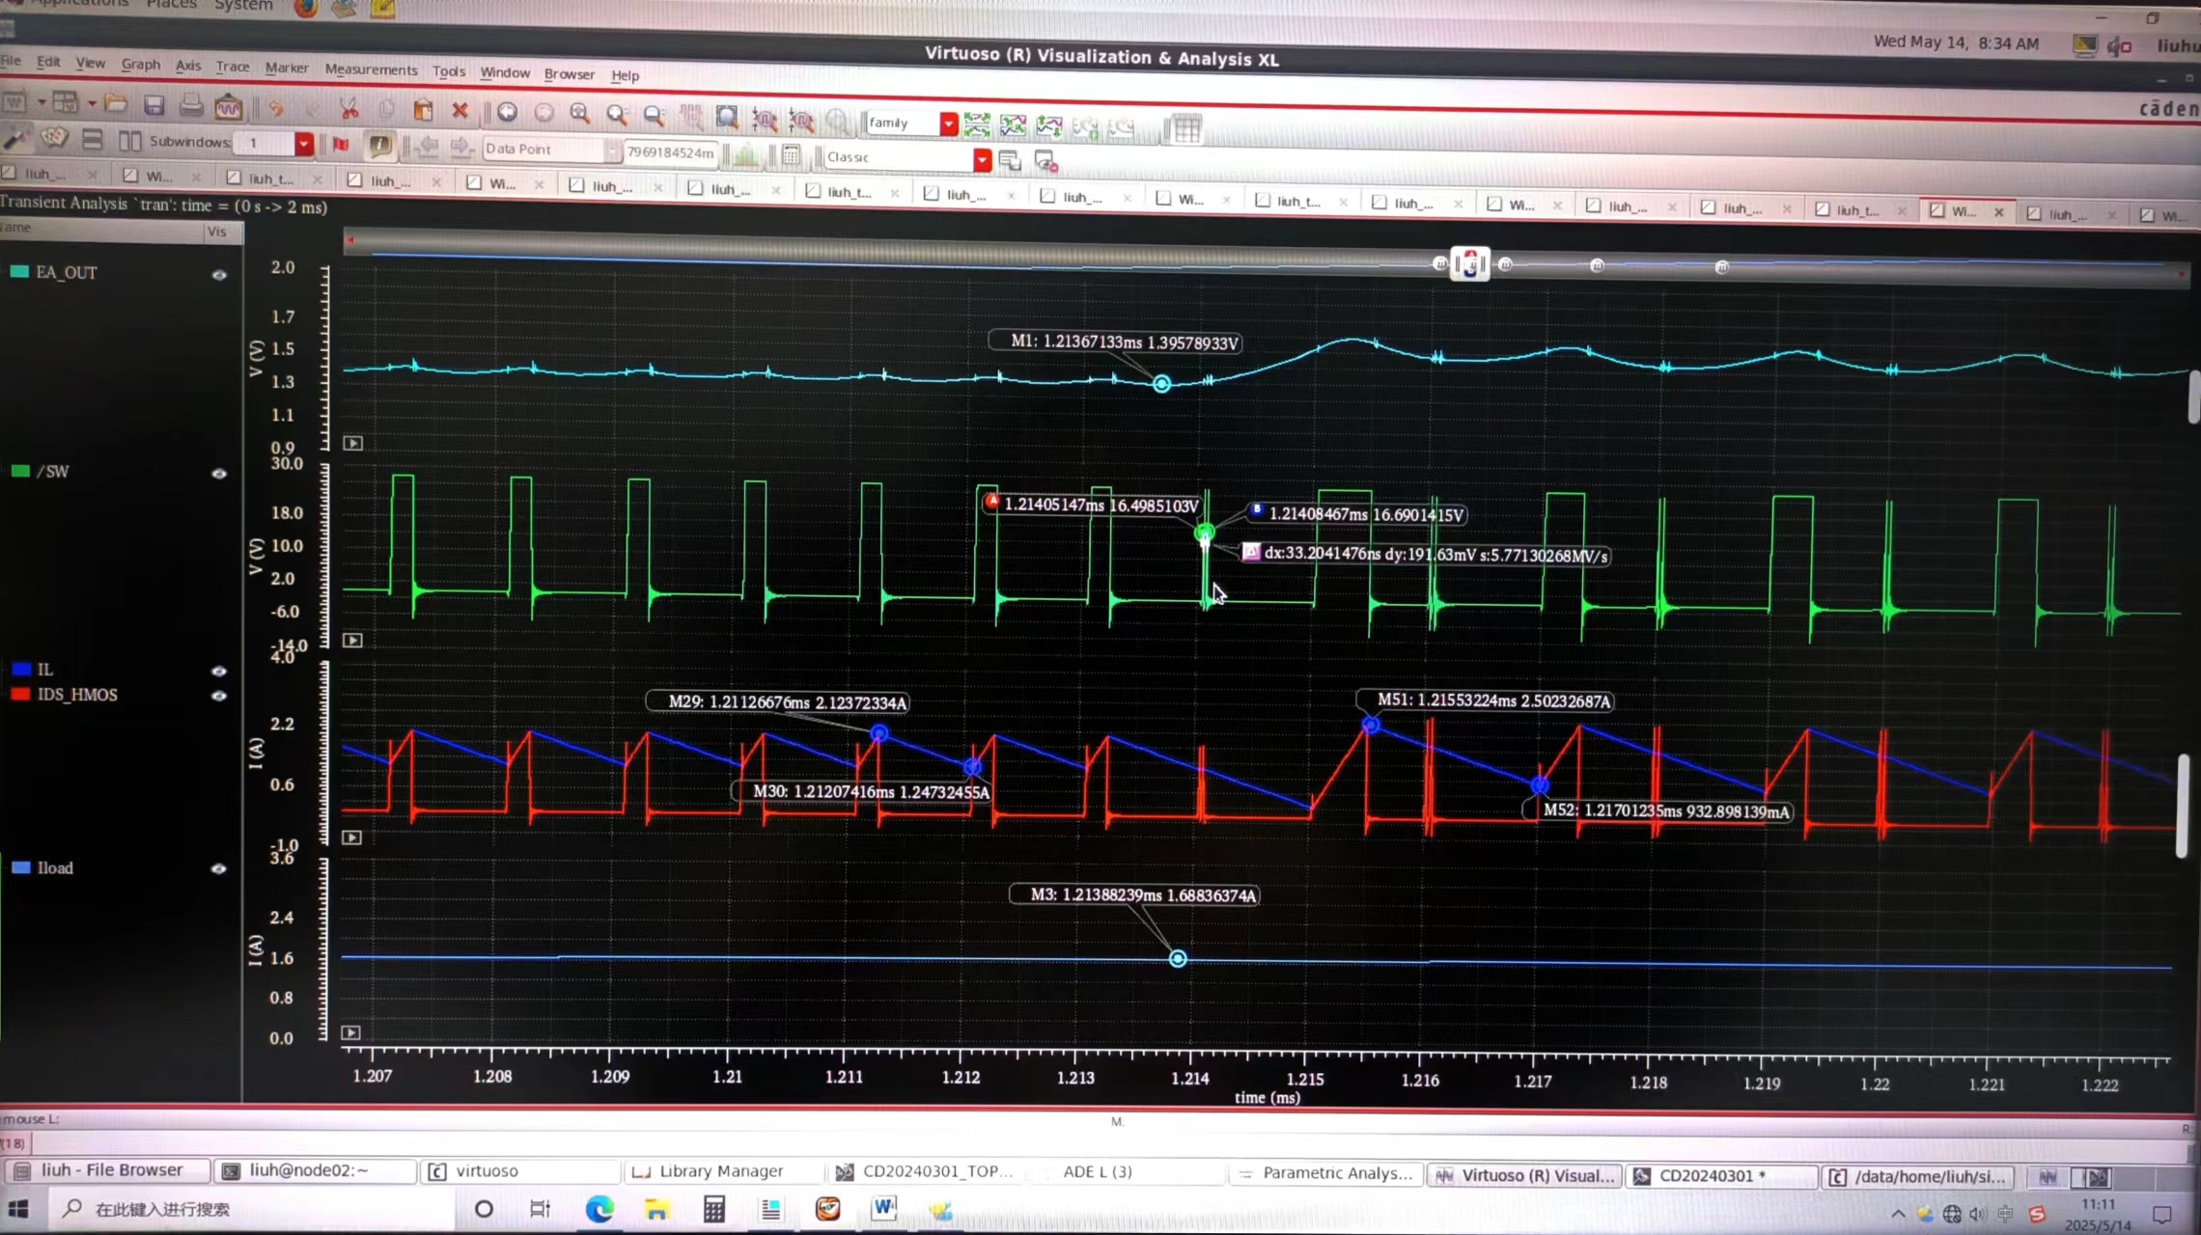Screen dimensions: 2201x1235
Task: Open the Marker menu
Action: pyautogui.click(x=287, y=68)
